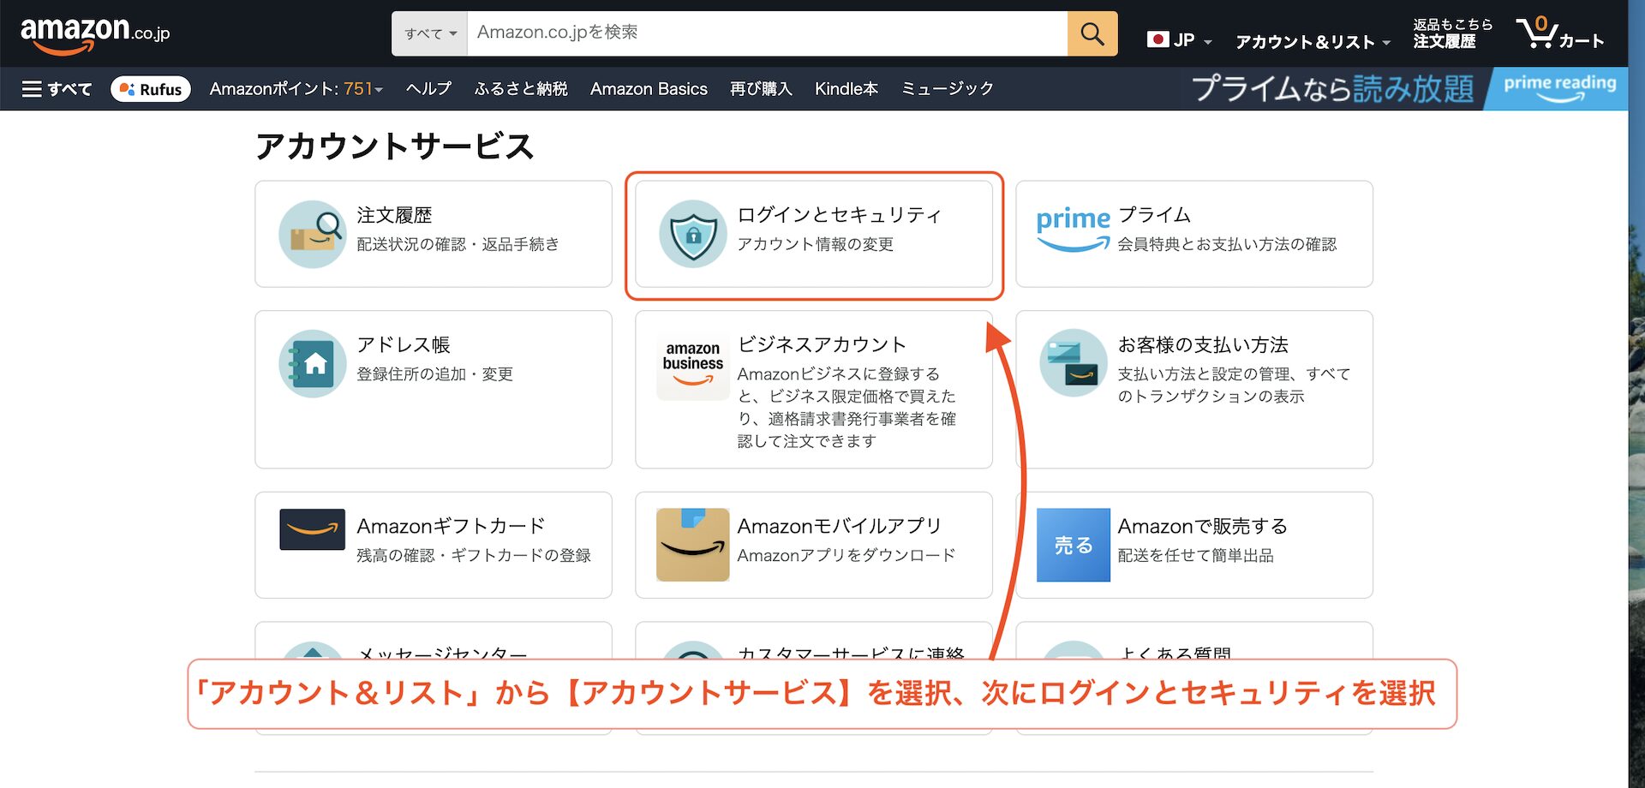Open the JP language selector dropdown
The height and width of the screenshot is (788, 1645).
pyautogui.click(x=1179, y=40)
